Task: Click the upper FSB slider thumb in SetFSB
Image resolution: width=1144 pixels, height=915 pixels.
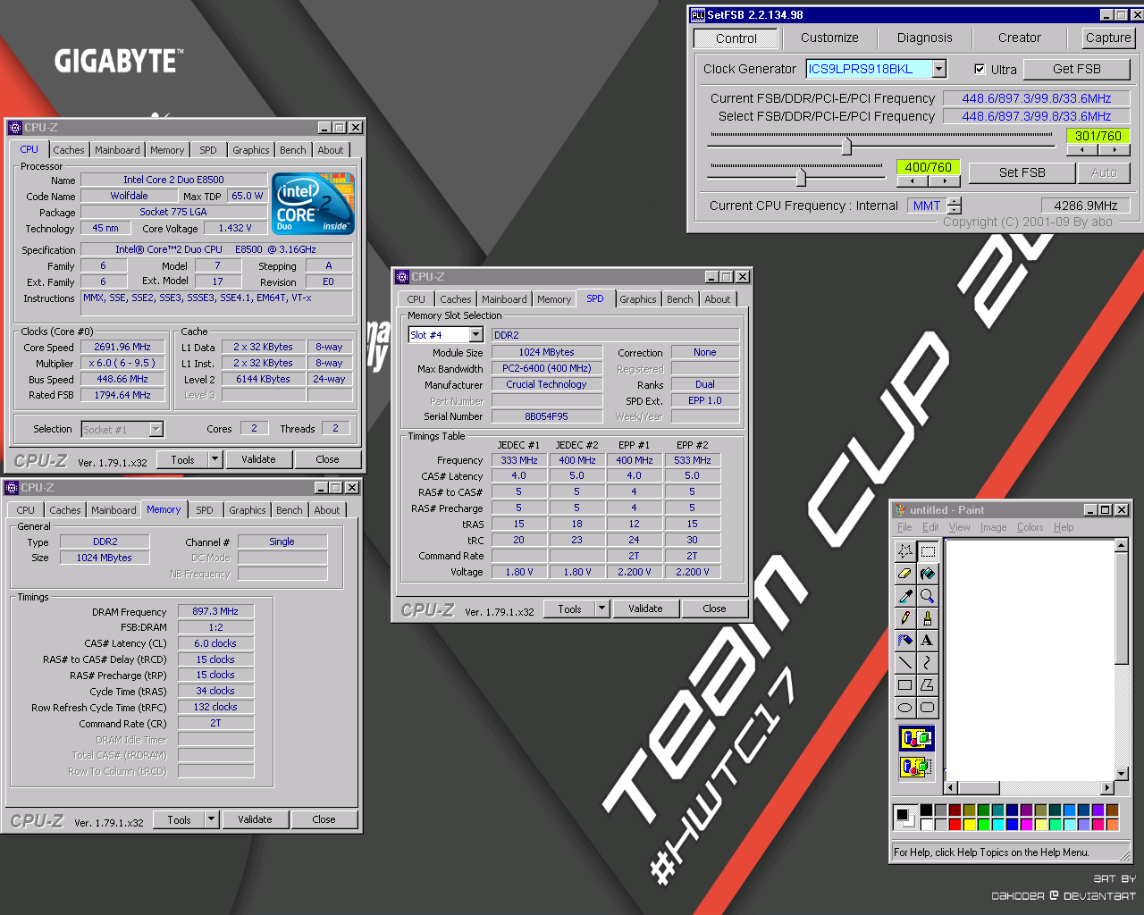Action: (846, 145)
